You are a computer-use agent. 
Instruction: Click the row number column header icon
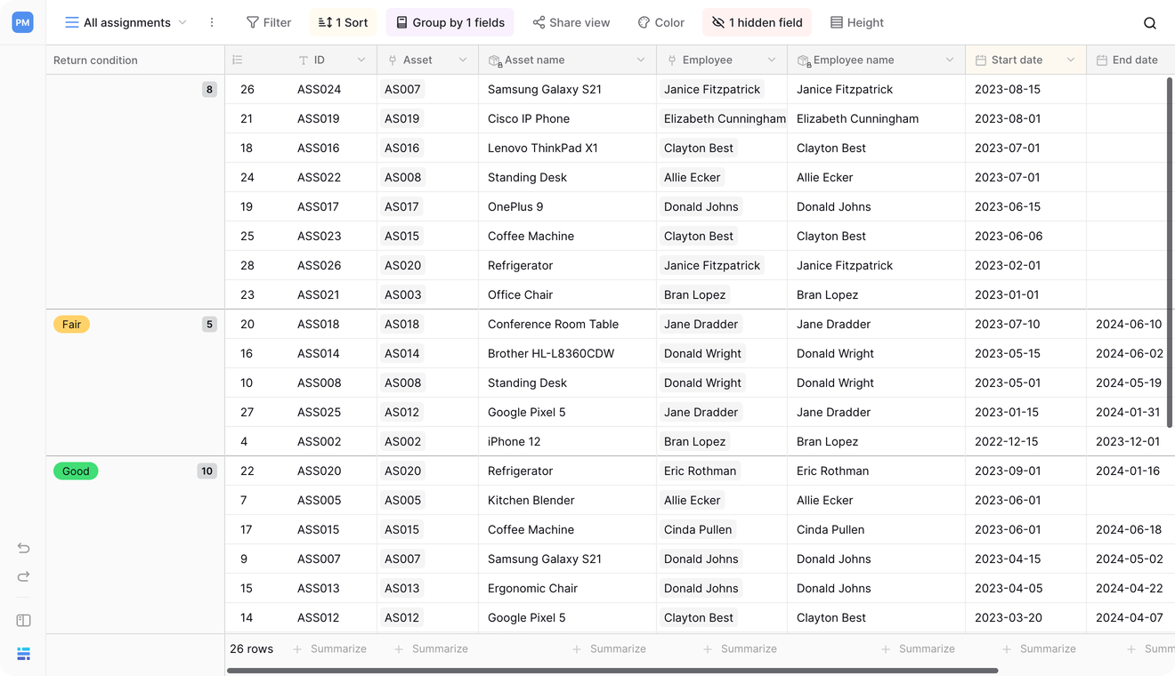(238, 60)
